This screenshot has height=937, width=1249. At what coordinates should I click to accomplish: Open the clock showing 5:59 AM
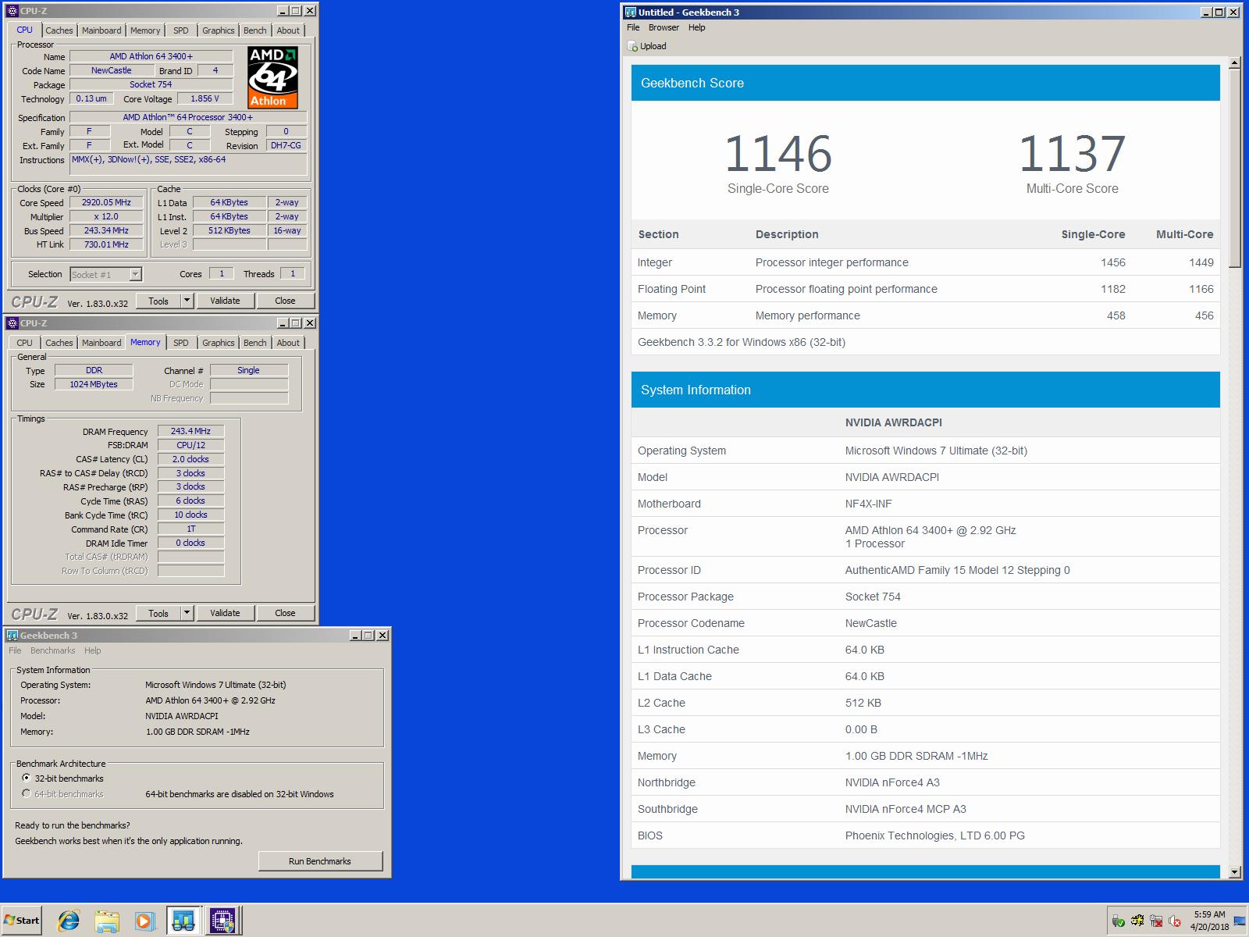click(x=1209, y=921)
